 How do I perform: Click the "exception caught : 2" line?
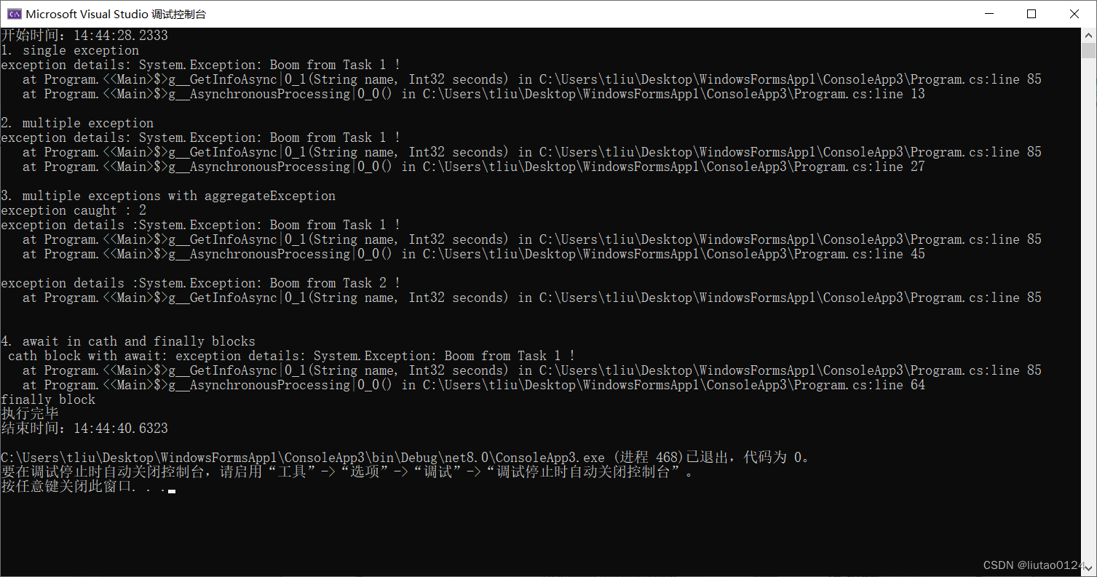tap(73, 210)
